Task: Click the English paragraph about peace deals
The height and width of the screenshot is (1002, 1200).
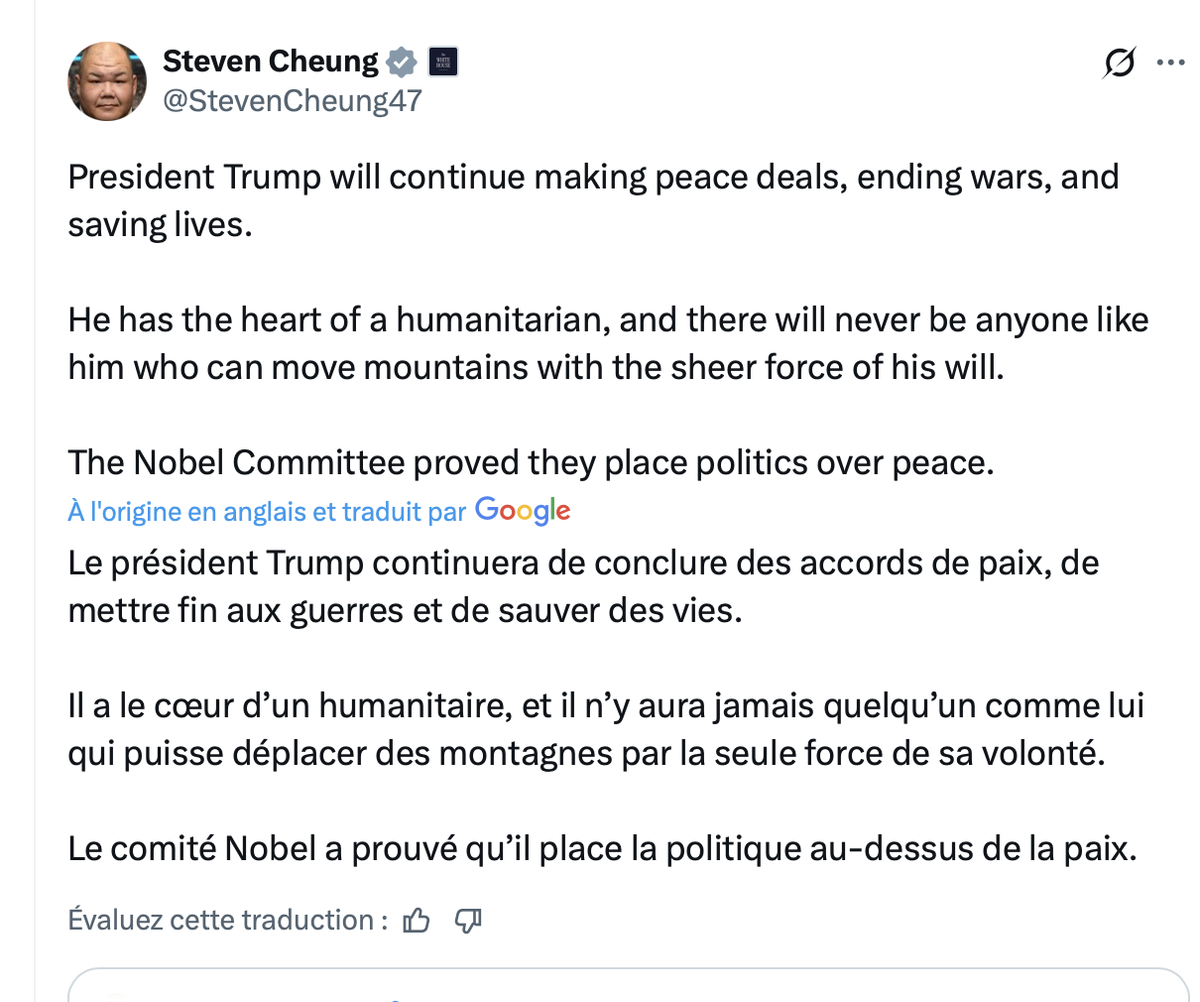Action: (593, 178)
